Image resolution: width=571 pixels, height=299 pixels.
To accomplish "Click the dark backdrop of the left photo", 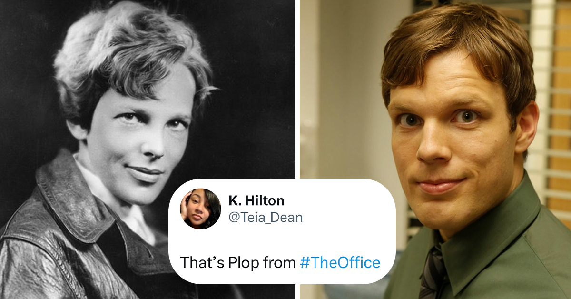I will tap(252, 71).
